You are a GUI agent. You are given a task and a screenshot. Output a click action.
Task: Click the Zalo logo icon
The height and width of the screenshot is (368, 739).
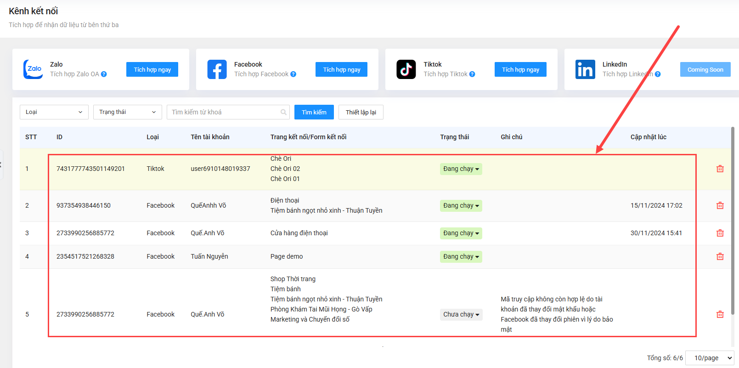pos(33,69)
